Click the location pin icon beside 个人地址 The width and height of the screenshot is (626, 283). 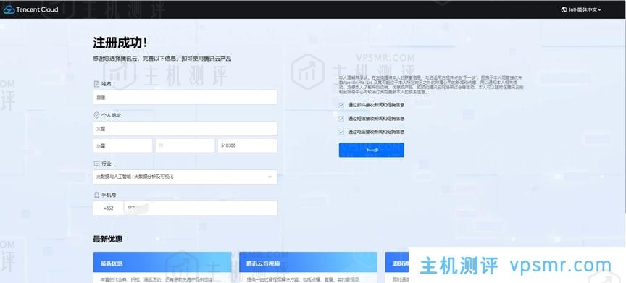[96, 115]
